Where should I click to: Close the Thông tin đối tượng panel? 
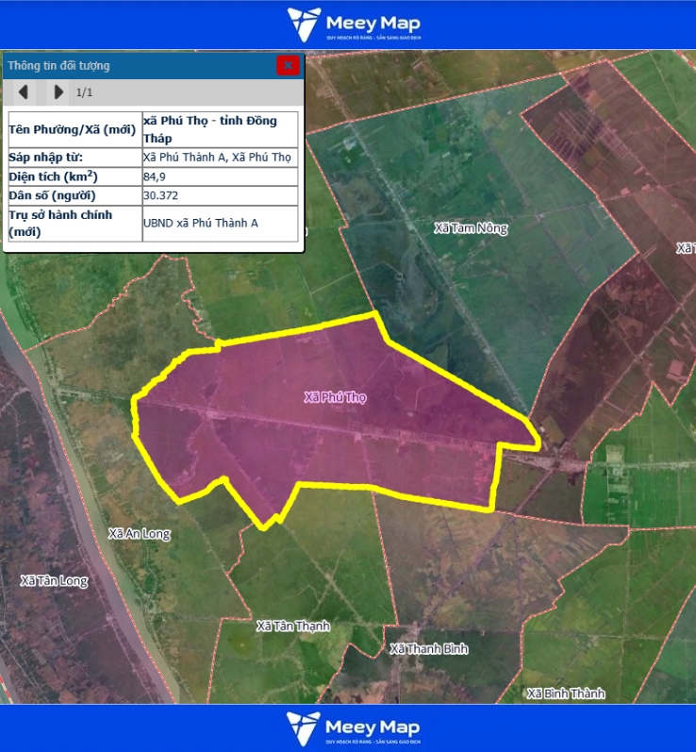288,65
